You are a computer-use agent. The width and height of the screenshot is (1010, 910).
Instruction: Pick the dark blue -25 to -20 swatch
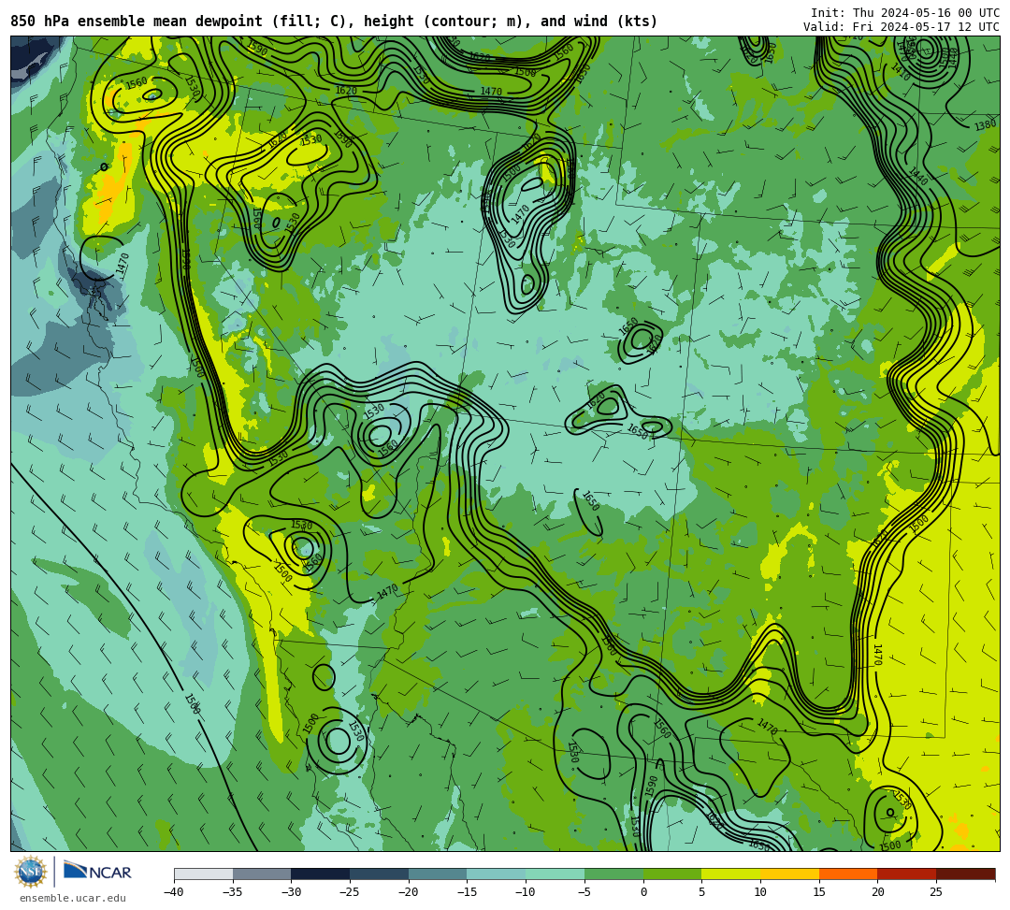(x=380, y=874)
